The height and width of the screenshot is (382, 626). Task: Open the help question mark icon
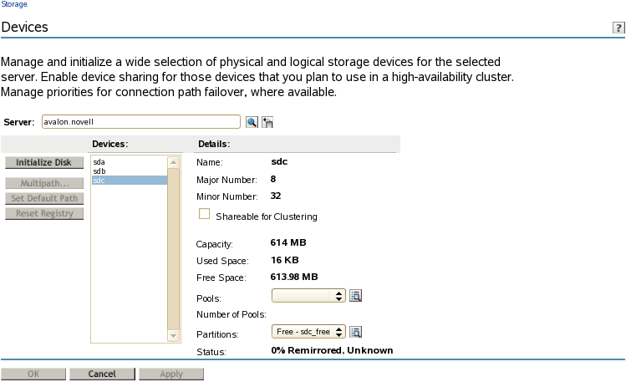[618, 28]
